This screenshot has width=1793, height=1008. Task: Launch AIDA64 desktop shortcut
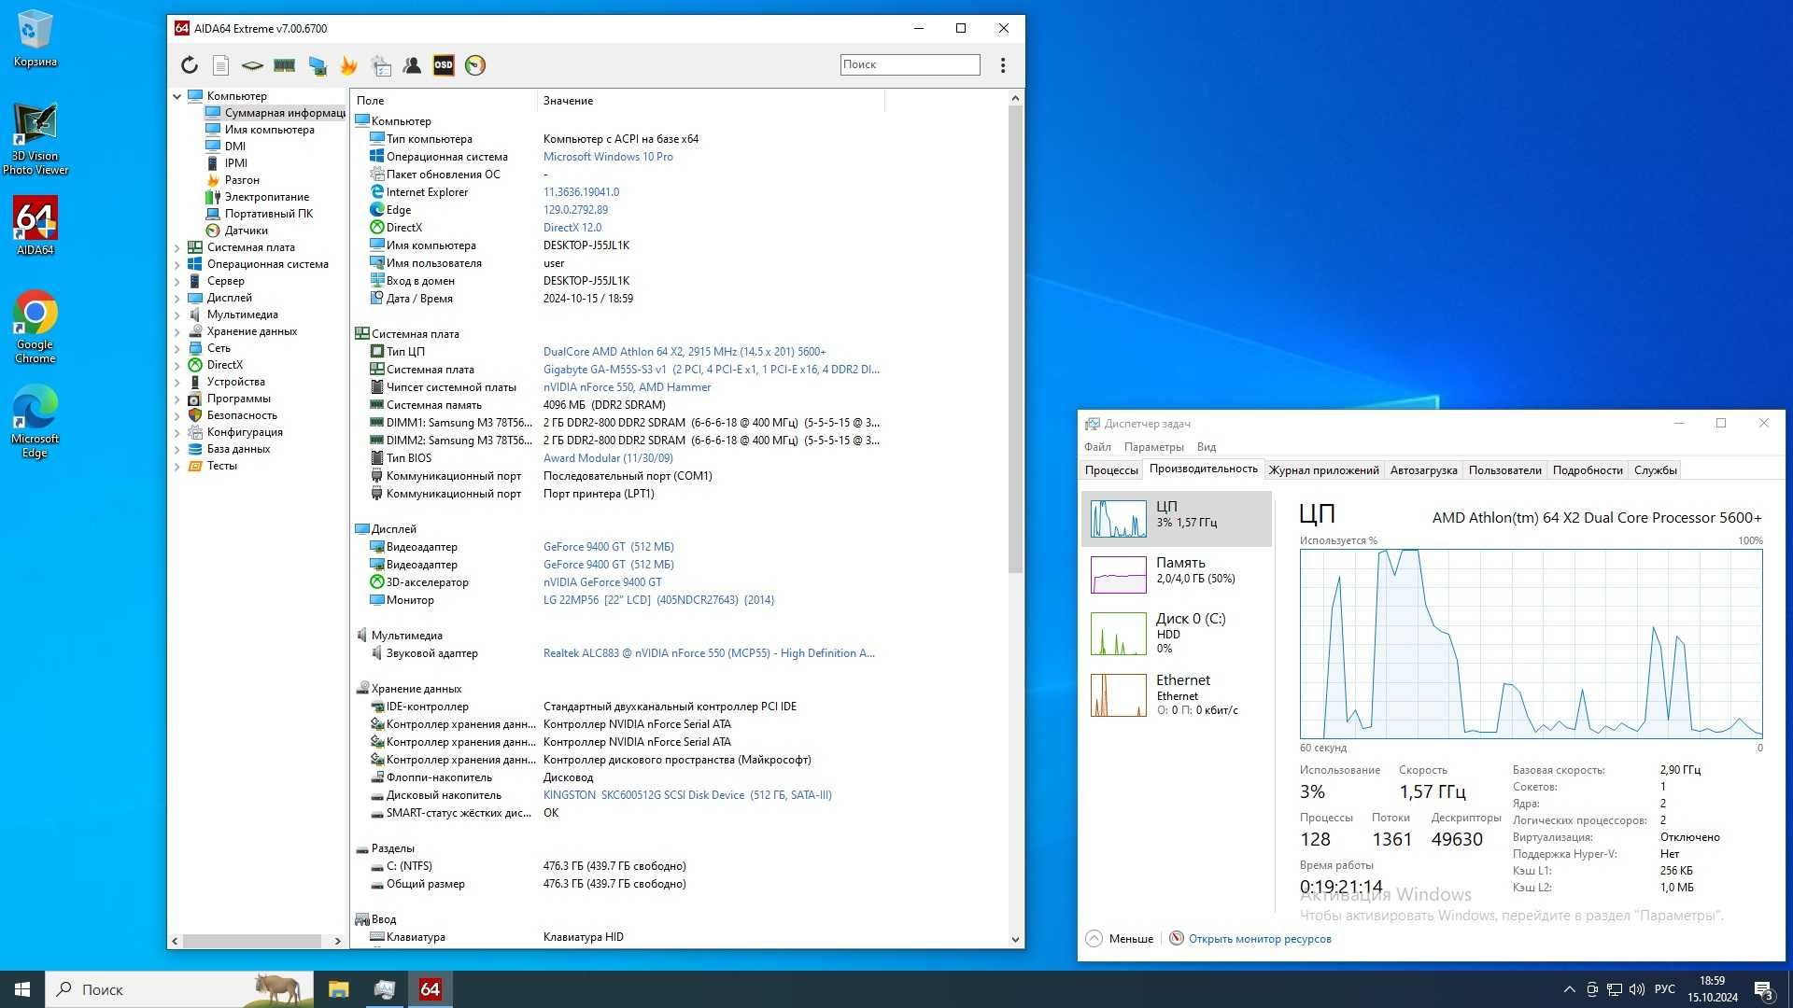(35, 226)
